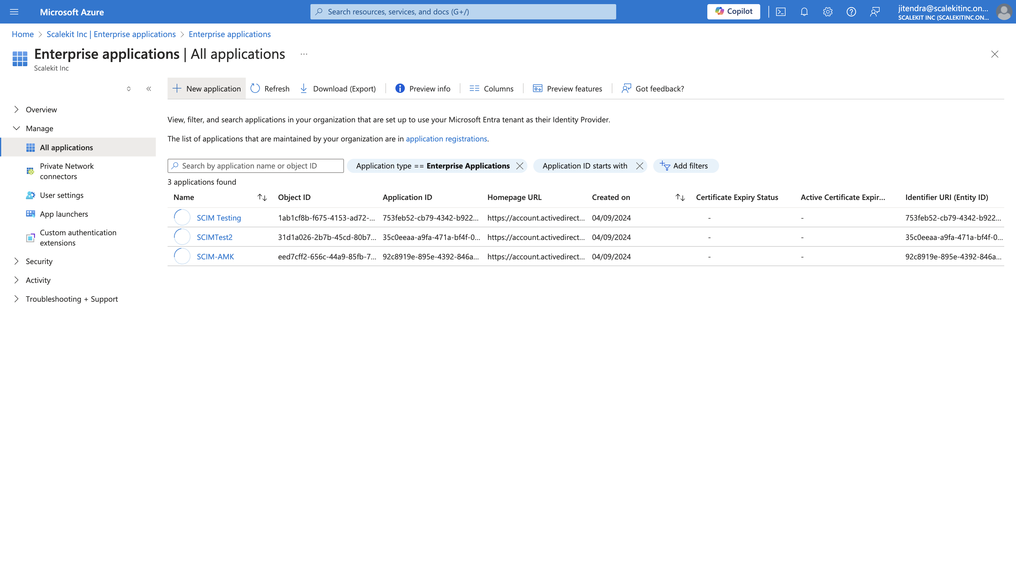The width and height of the screenshot is (1016, 564).
Task: Focus the top global search bar
Action: [x=463, y=12]
